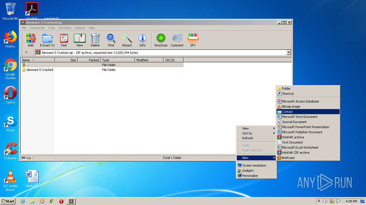Create a new WinRAR ZIP archive
This screenshot has width=366, height=205.
click(x=308, y=153)
